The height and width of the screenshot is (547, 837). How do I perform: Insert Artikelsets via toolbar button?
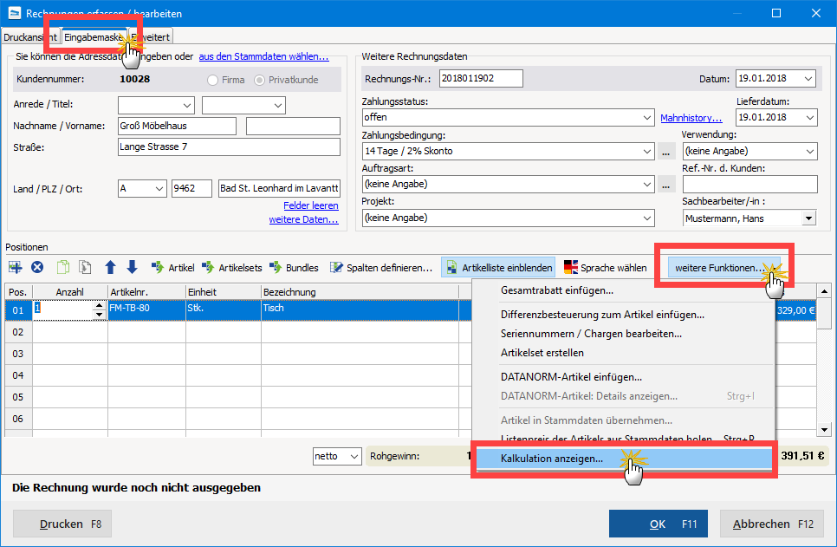click(232, 268)
